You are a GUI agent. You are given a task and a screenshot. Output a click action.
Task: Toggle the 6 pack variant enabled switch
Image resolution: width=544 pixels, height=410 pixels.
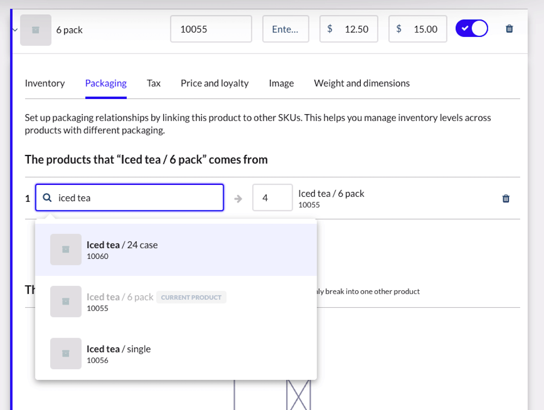tap(472, 29)
